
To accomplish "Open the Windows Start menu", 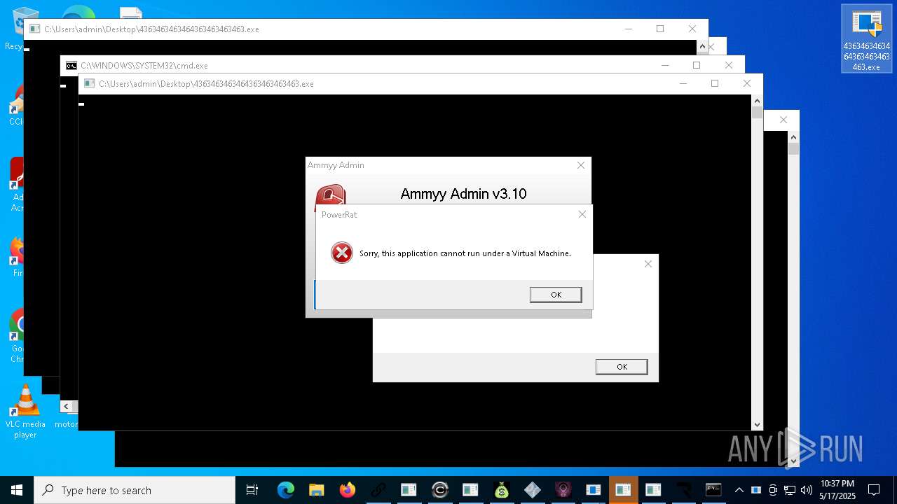I will (x=17, y=490).
